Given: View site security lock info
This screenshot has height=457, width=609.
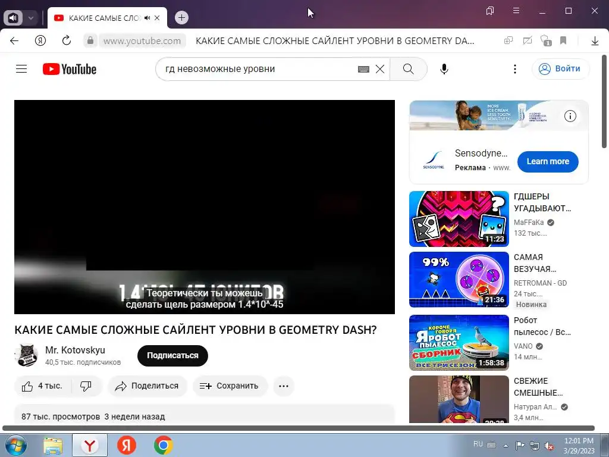Looking at the screenshot, I should [x=90, y=40].
